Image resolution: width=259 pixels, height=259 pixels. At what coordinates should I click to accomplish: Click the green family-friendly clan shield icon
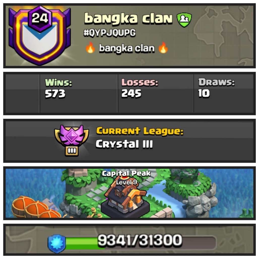(x=184, y=20)
